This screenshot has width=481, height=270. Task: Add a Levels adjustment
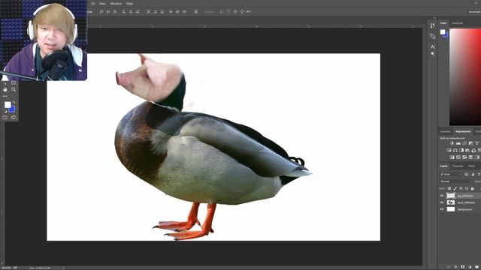click(458, 143)
